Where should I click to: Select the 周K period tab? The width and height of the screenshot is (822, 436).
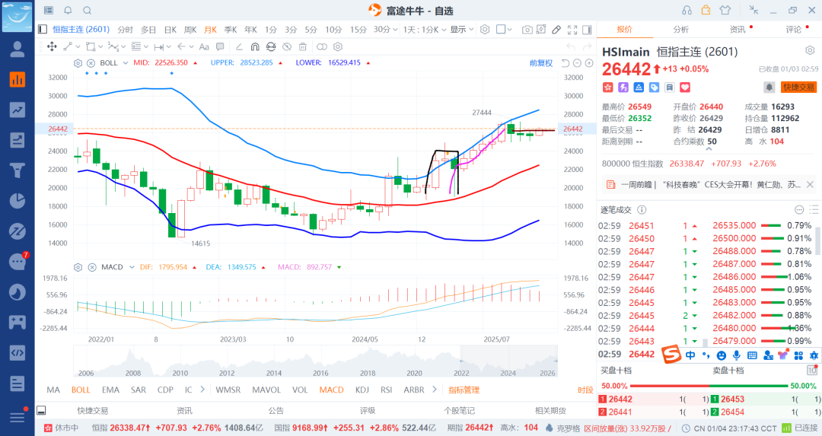pyautogui.click(x=190, y=30)
